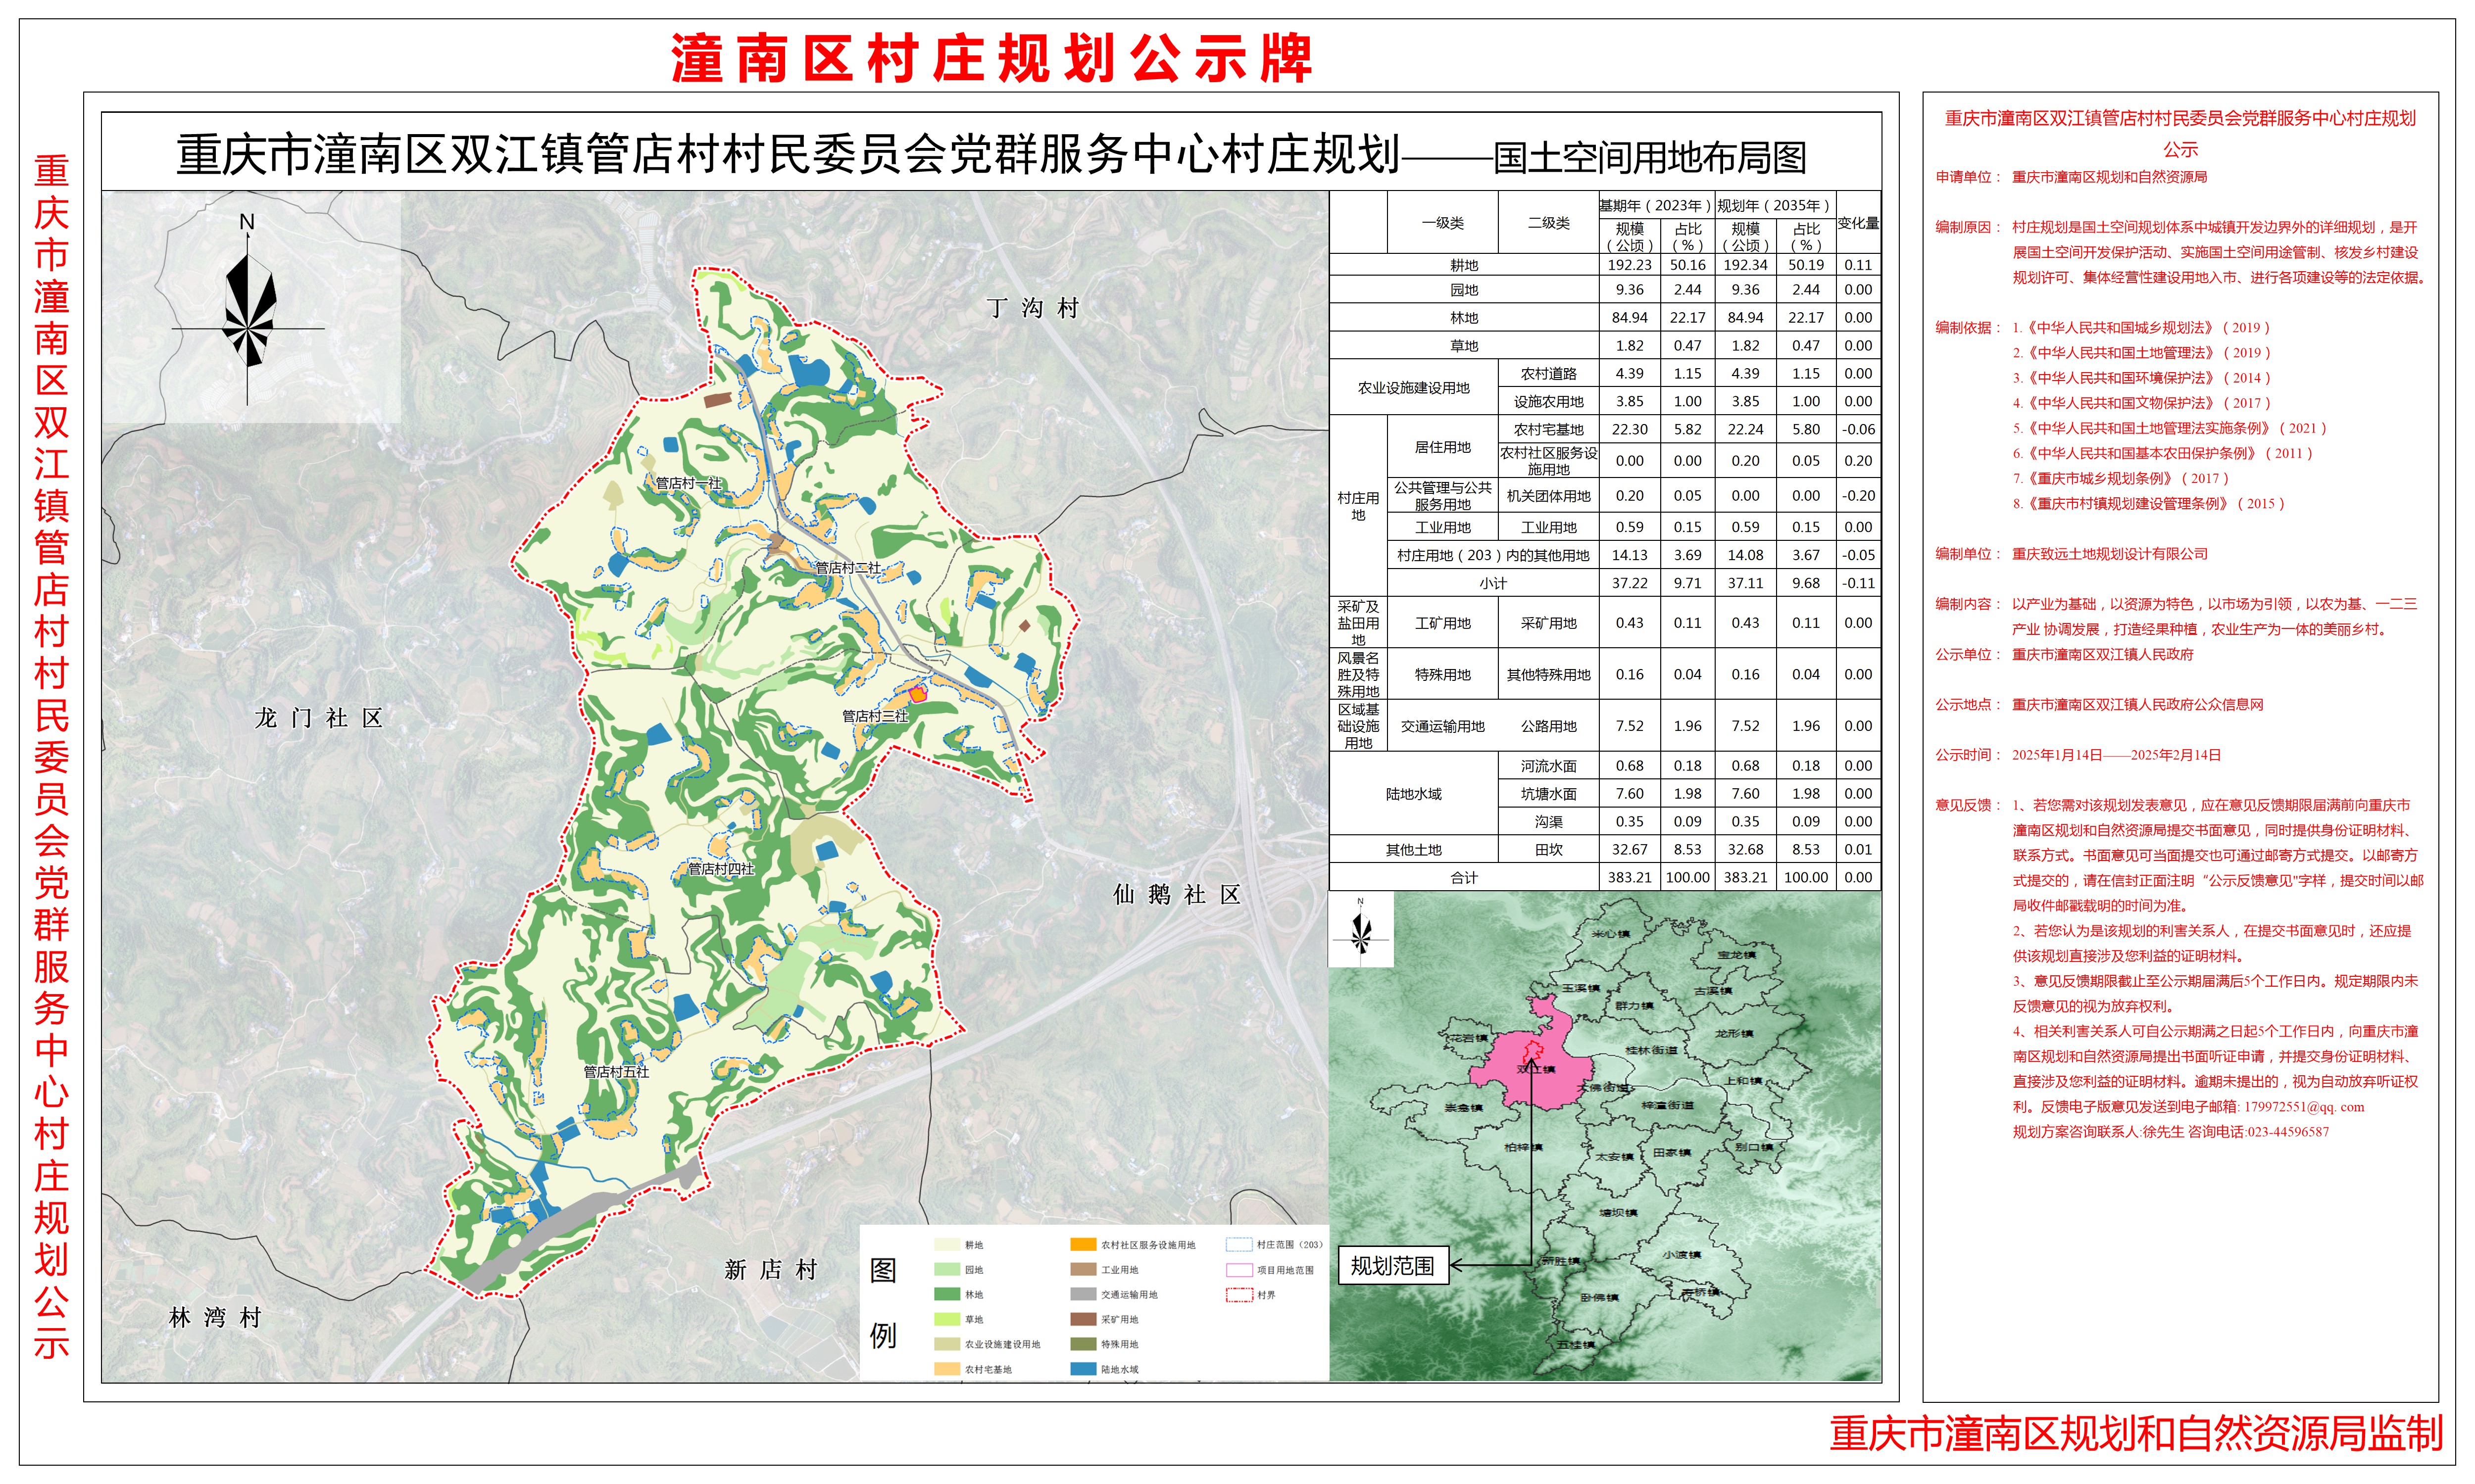2475x1484 pixels.
Task: Click the 规划年（2035年）table header
Action: coord(1775,205)
